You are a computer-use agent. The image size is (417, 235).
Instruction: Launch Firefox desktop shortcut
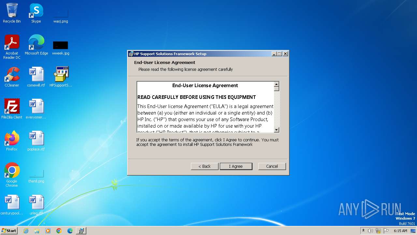pos(12,141)
